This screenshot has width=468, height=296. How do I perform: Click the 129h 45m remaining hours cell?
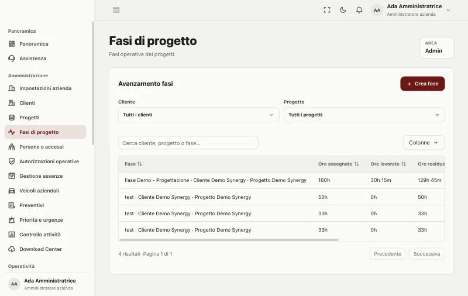(x=429, y=180)
